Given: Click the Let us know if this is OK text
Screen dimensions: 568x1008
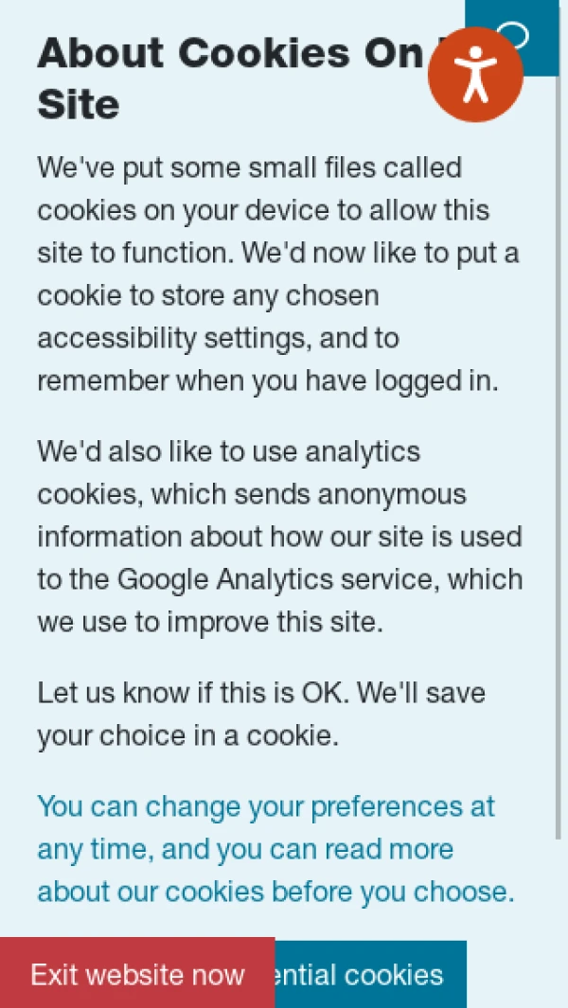Looking at the screenshot, I should point(193,693).
